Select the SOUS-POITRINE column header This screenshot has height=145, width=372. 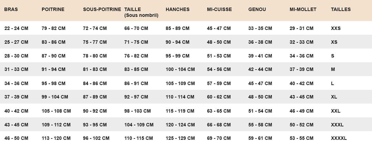pyautogui.click(x=102, y=10)
